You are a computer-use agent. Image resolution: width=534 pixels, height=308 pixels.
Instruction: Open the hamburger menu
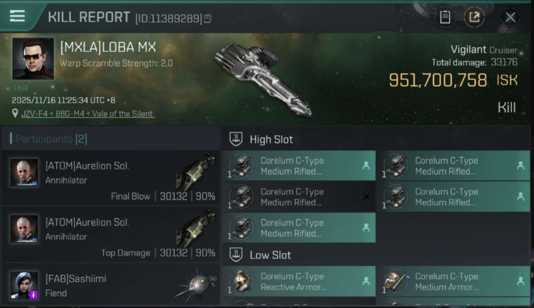coord(17,16)
